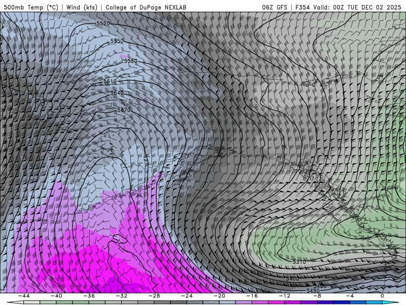Viewport: 406px width, 305px height.
Task: Click the -8 colorbar tick label
Action: (318, 296)
